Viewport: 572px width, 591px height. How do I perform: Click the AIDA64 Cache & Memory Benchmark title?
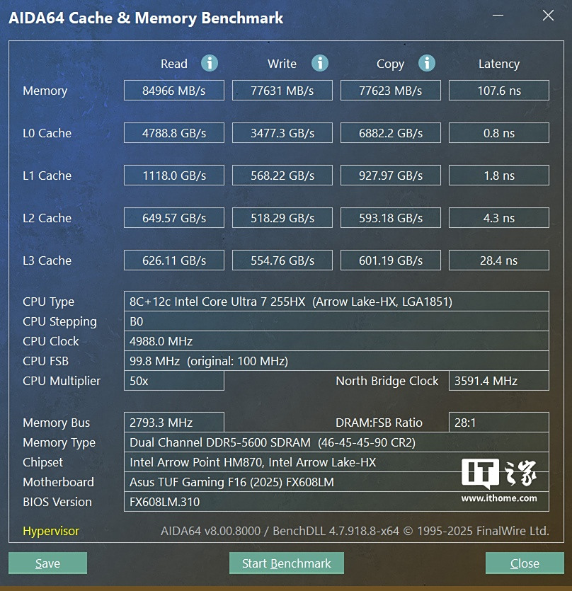(x=146, y=18)
